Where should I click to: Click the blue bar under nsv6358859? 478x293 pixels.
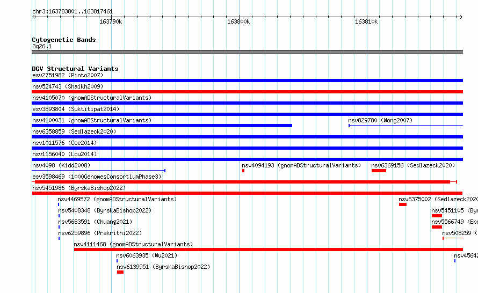click(x=247, y=137)
